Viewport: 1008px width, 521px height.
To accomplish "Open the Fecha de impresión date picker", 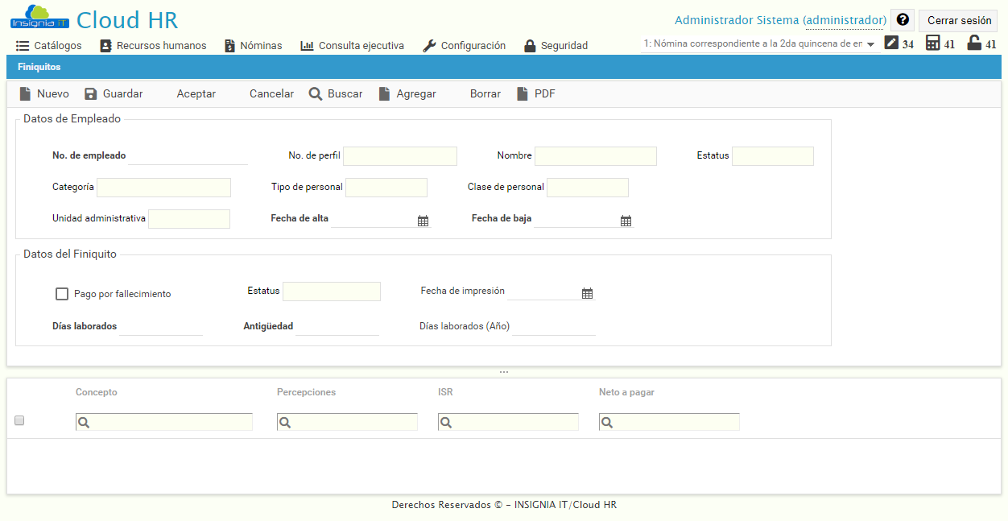I will point(587,293).
